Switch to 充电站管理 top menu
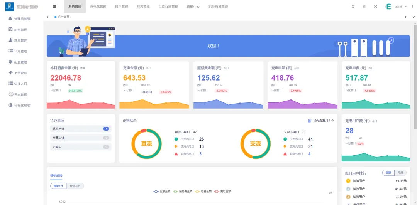This screenshot has height=205, width=417. click(98, 7)
